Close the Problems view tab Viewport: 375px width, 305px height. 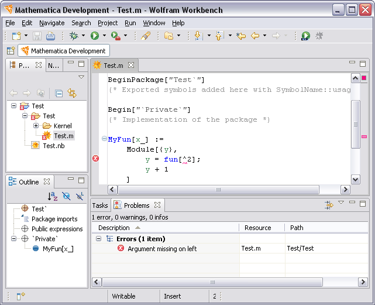(x=157, y=205)
